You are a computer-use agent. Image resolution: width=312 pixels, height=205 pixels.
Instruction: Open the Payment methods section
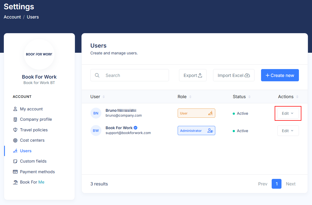pyautogui.click(x=34, y=172)
